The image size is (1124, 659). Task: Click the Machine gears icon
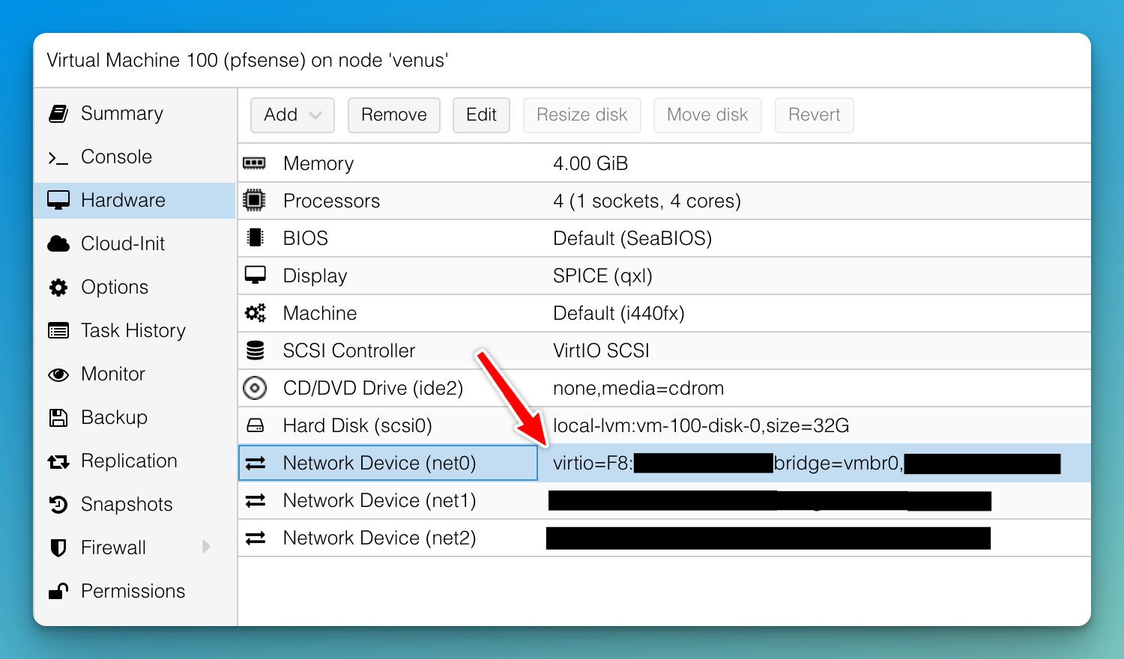pos(256,313)
